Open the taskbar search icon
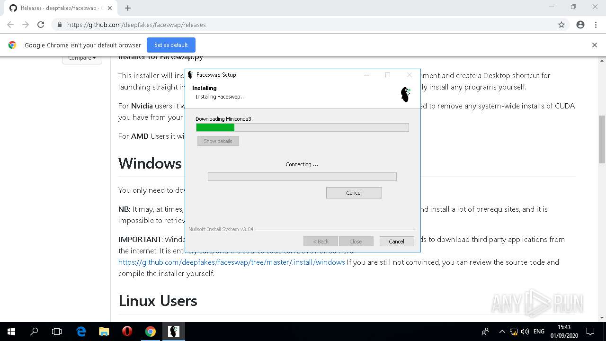Screen dimensions: 606x341 pyautogui.click(x=34, y=332)
